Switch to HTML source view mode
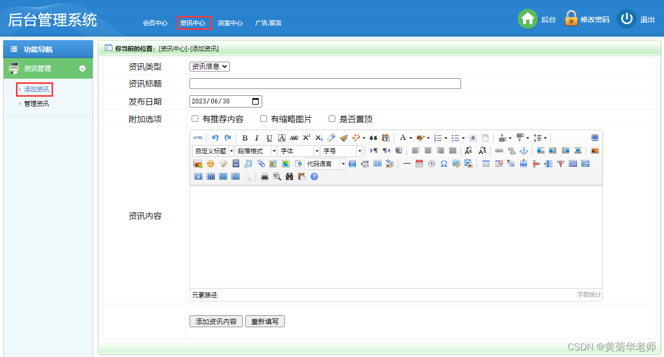 [197, 137]
